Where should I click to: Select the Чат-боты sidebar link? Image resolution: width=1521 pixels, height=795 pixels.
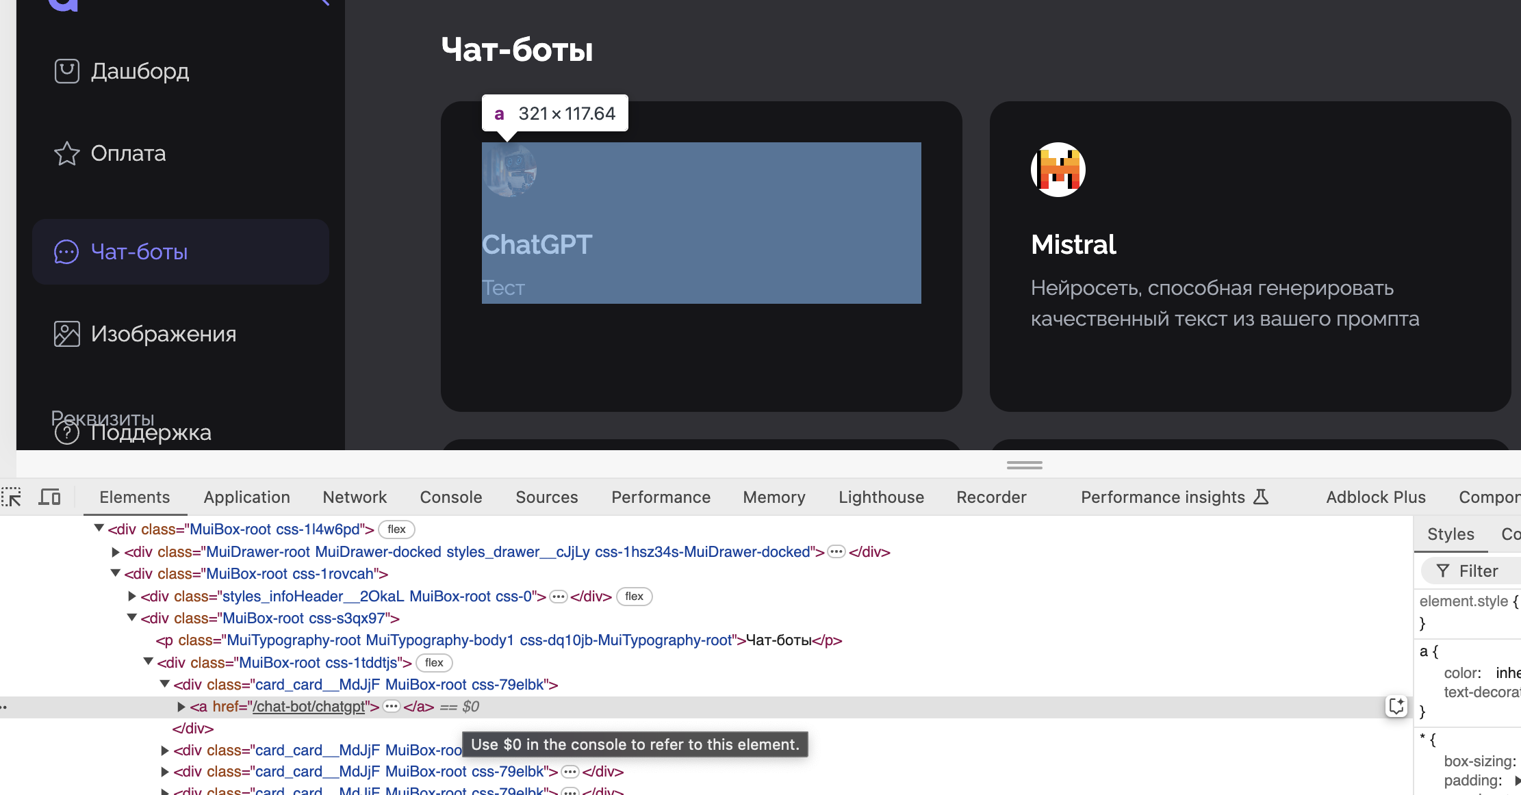[x=181, y=252]
